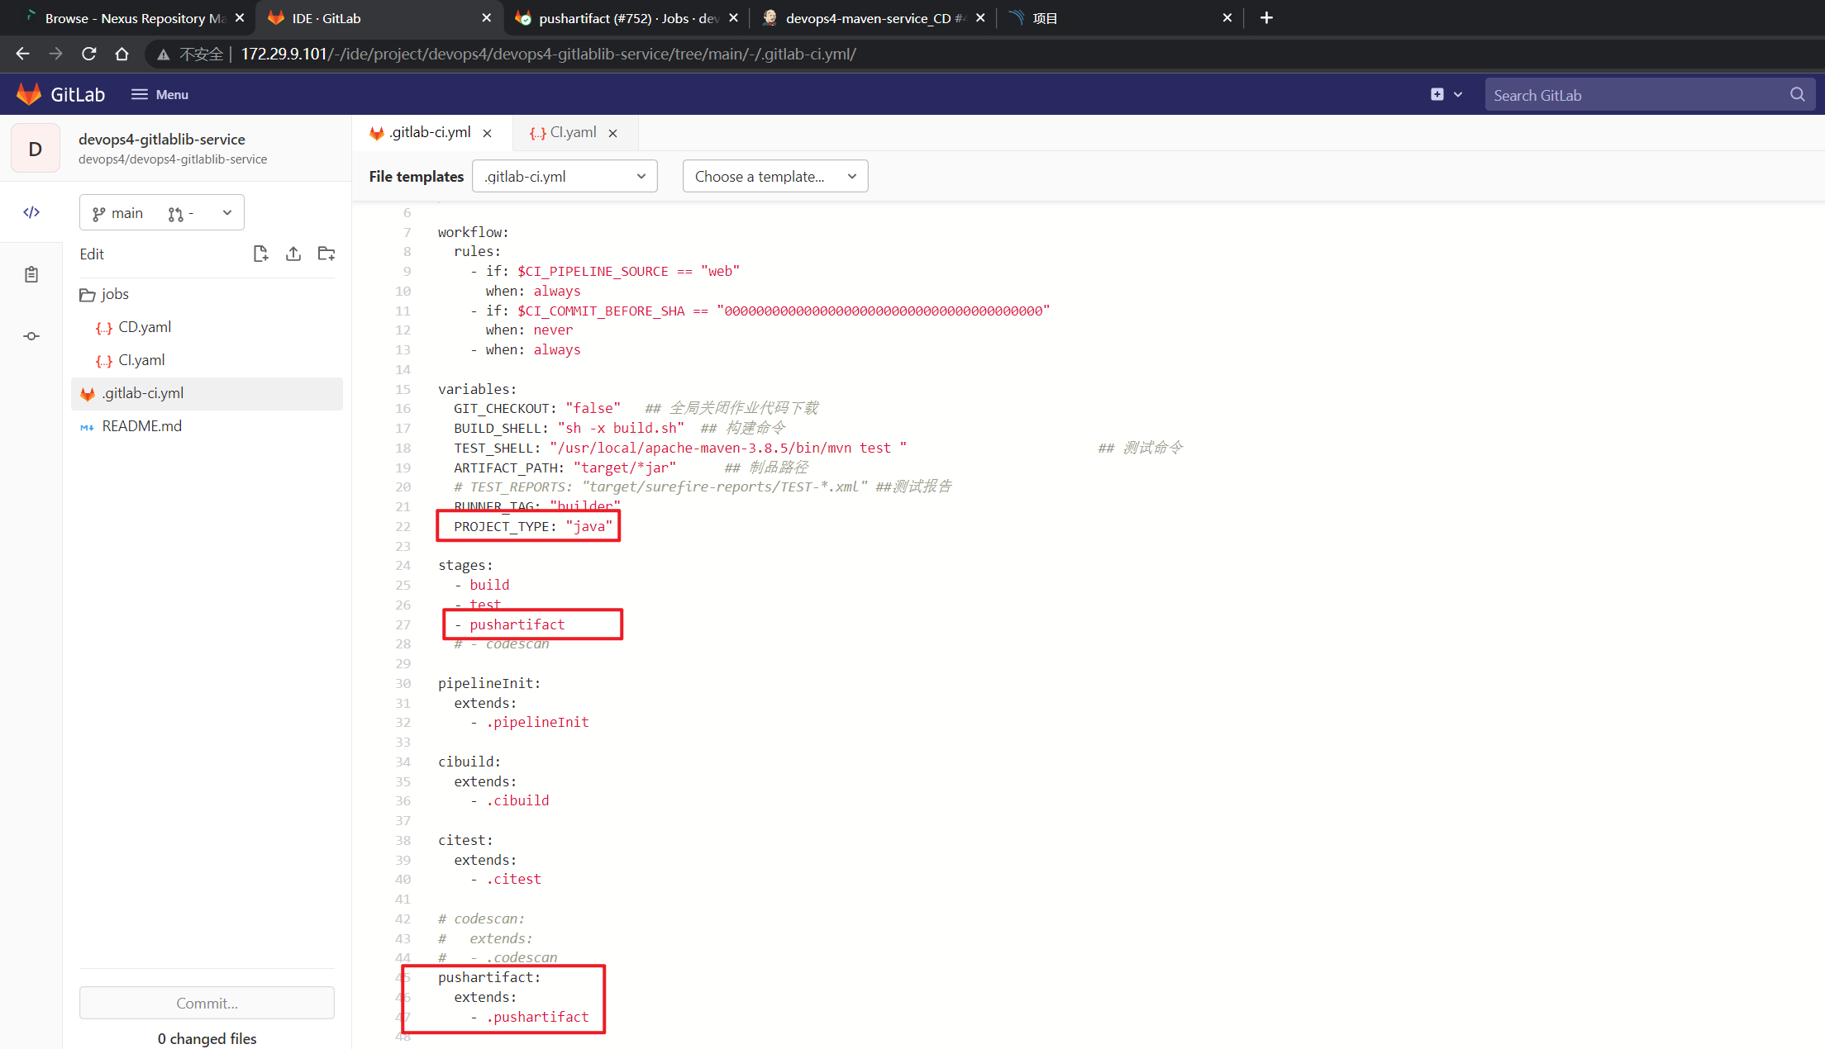Click the address bar URL
1825x1049 pixels.
point(548,54)
